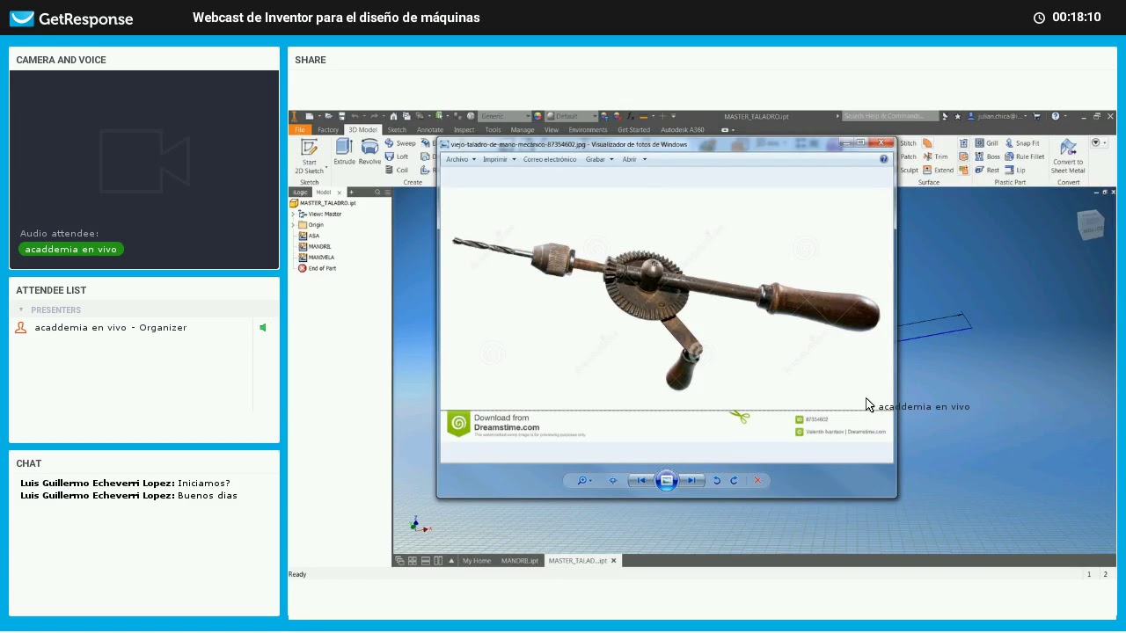The image size is (1126, 633).
Task: Click Convert to Sheet Metal
Action: pyautogui.click(x=1068, y=156)
